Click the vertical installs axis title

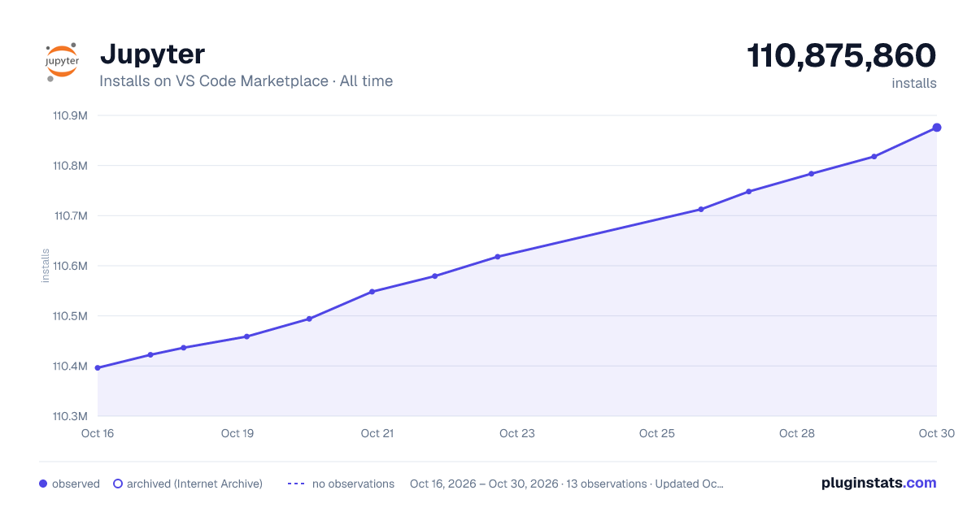tap(46, 266)
